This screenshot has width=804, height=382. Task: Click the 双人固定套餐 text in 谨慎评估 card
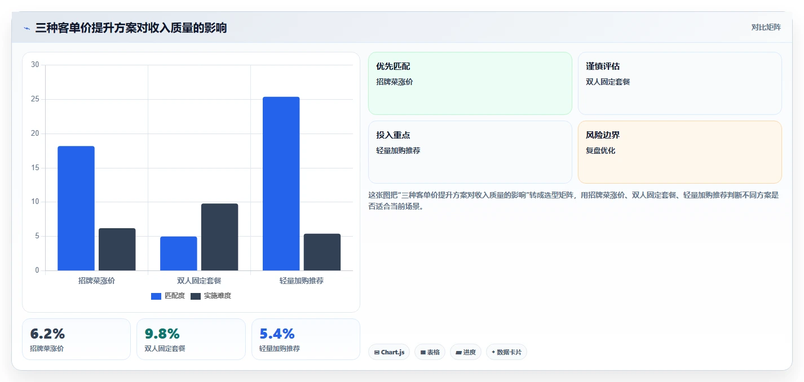(608, 82)
